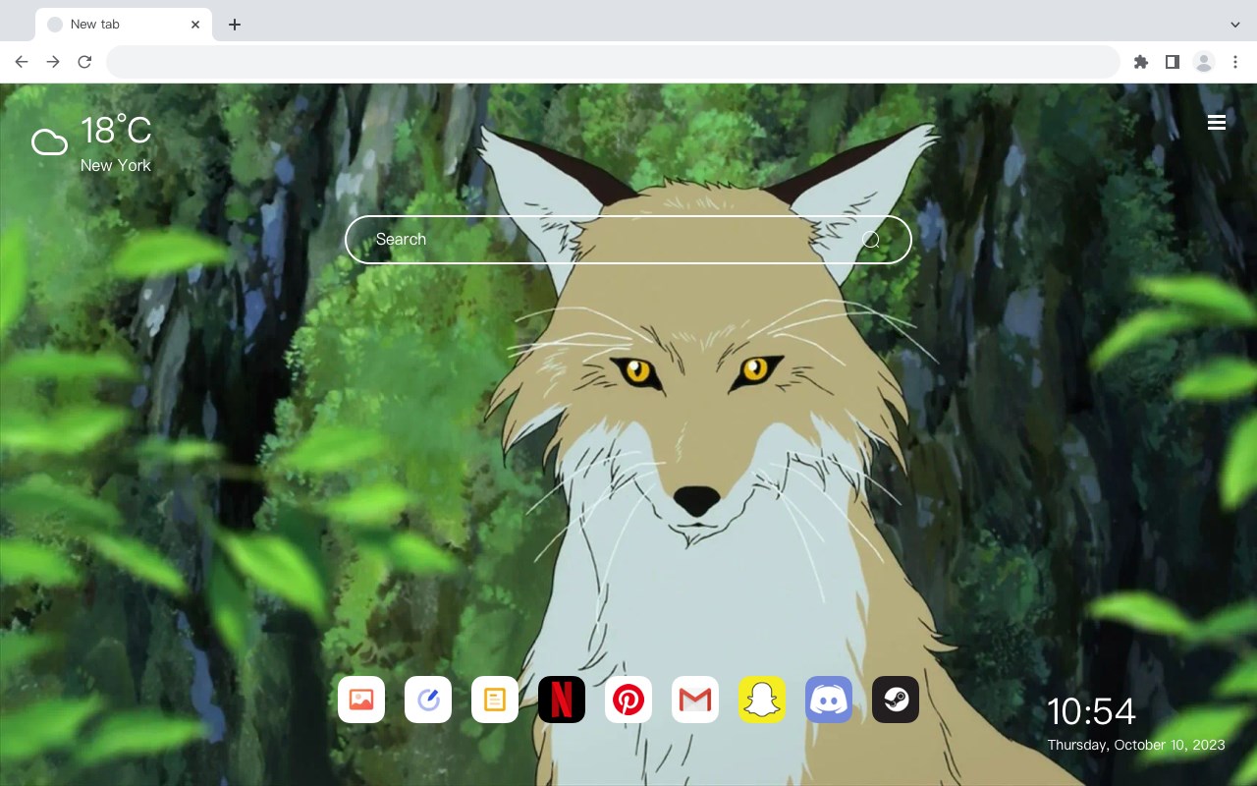Viewport: 1257px width, 786px height.
Task: Open the blue circular pencil shortcut
Action: [428, 700]
